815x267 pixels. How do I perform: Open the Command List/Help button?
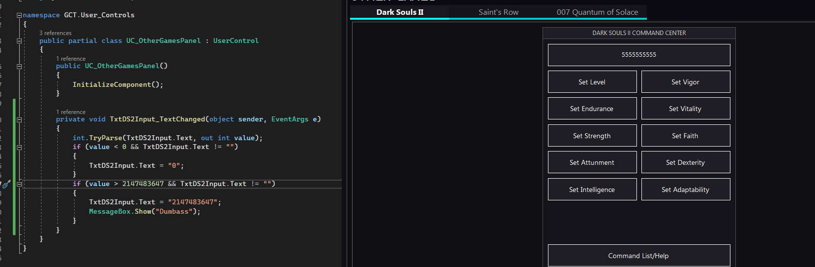pos(639,256)
